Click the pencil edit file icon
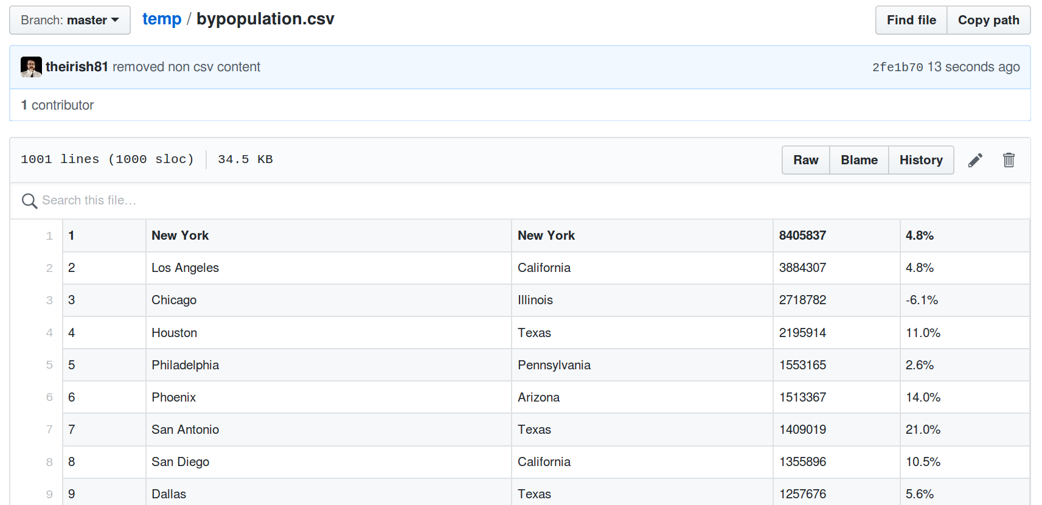 click(975, 160)
